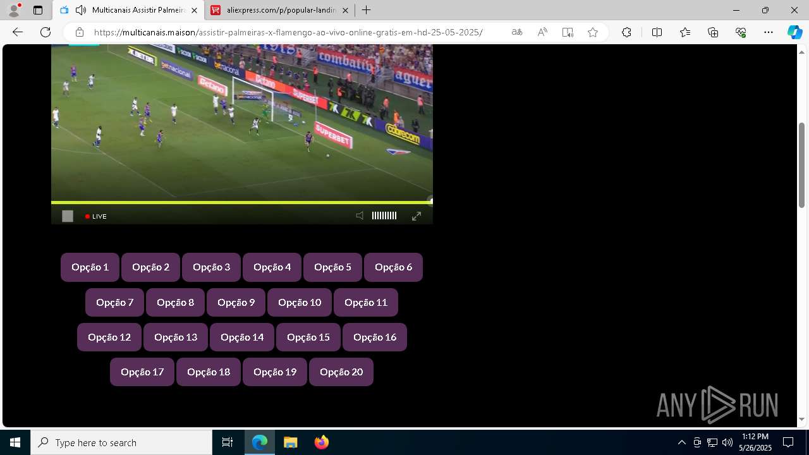Open File Explorer from taskbar

click(x=290, y=442)
